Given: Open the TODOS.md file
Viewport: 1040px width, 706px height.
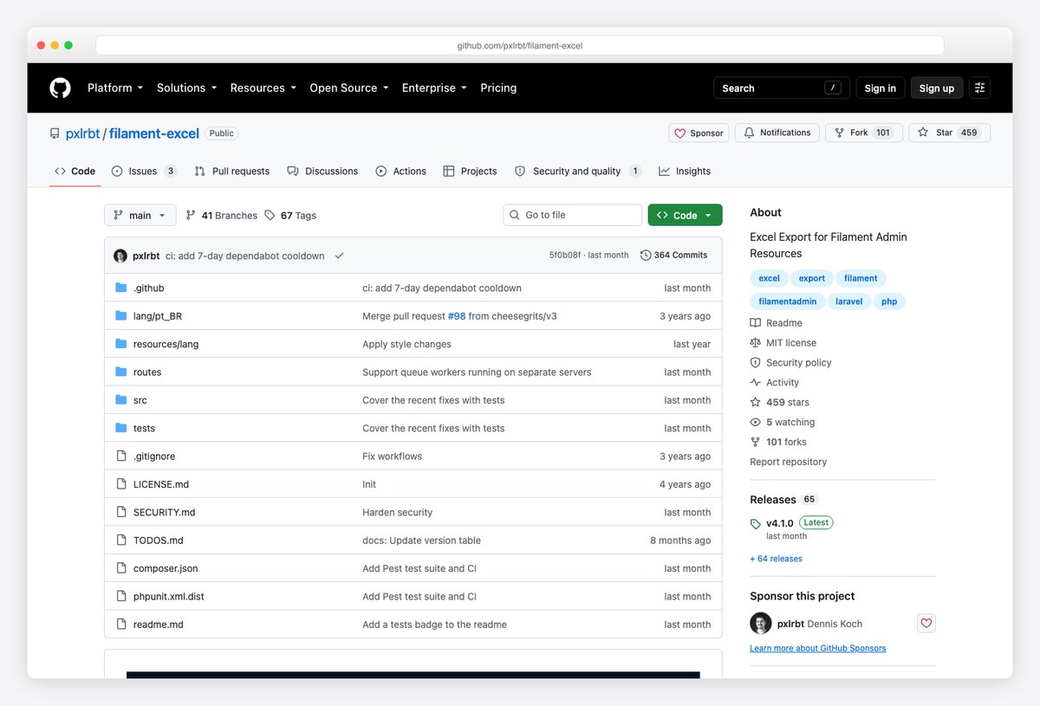Looking at the screenshot, I should 159,541.
